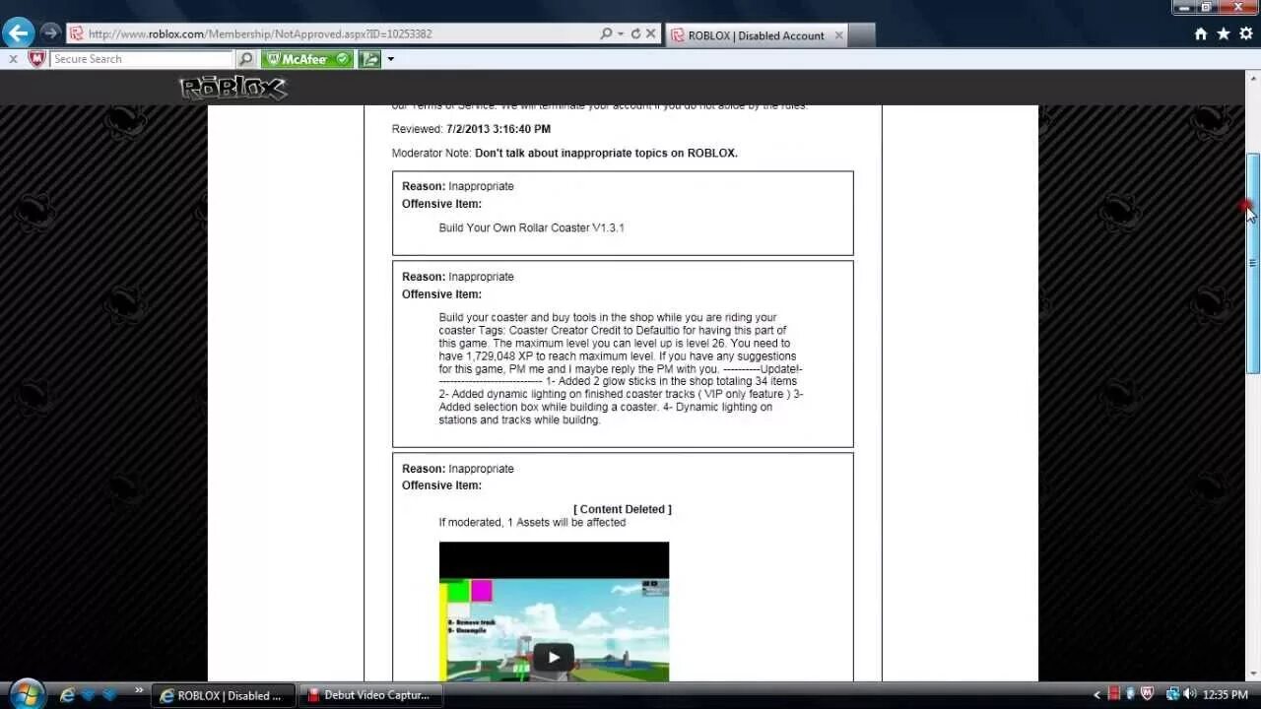Click the McAfee shield logo icon

pos(36,59)
